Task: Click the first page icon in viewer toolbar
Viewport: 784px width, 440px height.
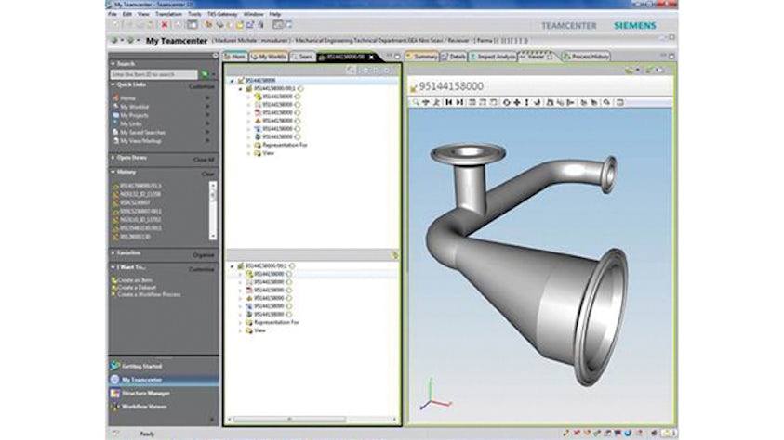Action: tap(448, 103)
